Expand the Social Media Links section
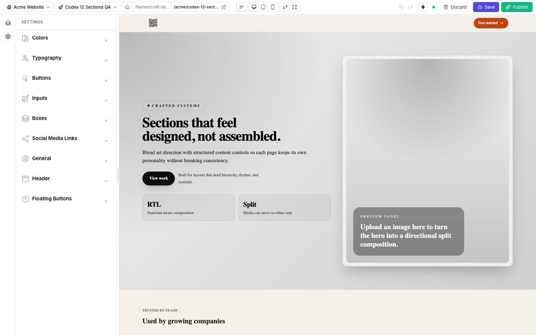The width and height of the screenshot is (536, 335). tap(66, 139)
